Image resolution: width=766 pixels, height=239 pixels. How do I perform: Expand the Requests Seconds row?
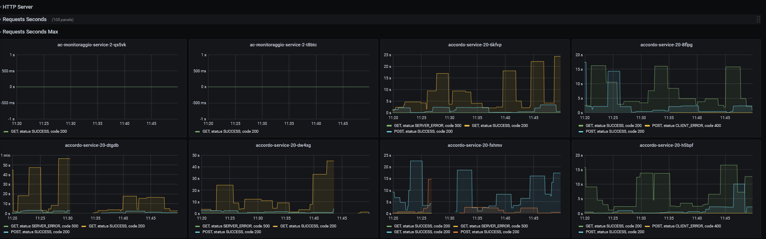click(x=24, y=19)
